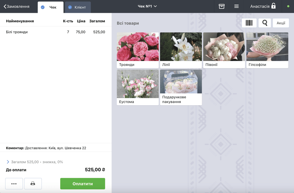This screenshot has width=294, height=193.
Task: Toggle the checkmark on Клієнт tab
Action: pyautogui.click(x=70, y=7)
